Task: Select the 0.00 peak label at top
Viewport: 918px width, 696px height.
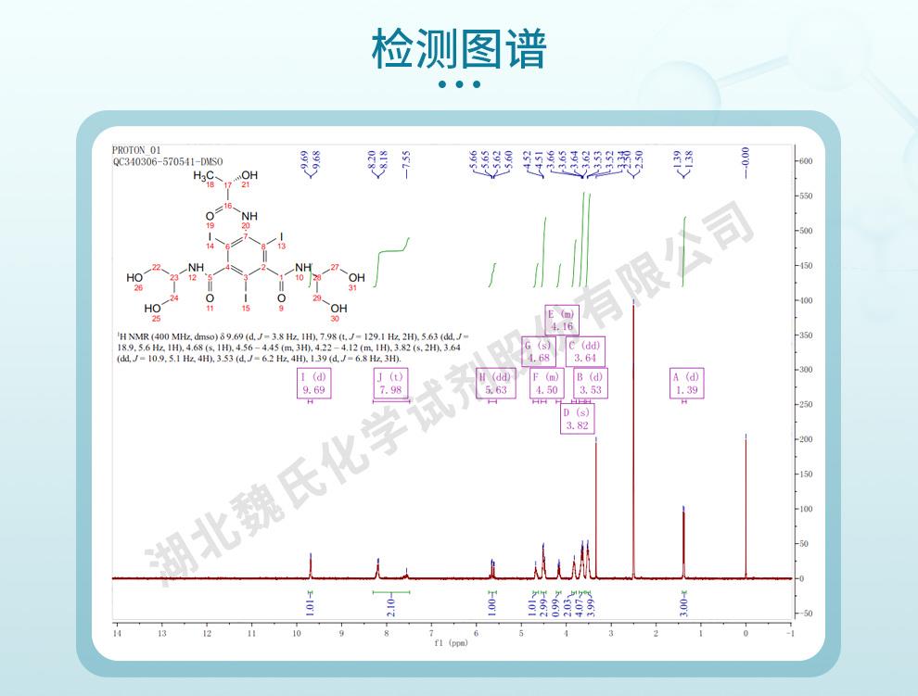Action: [746, 159]
